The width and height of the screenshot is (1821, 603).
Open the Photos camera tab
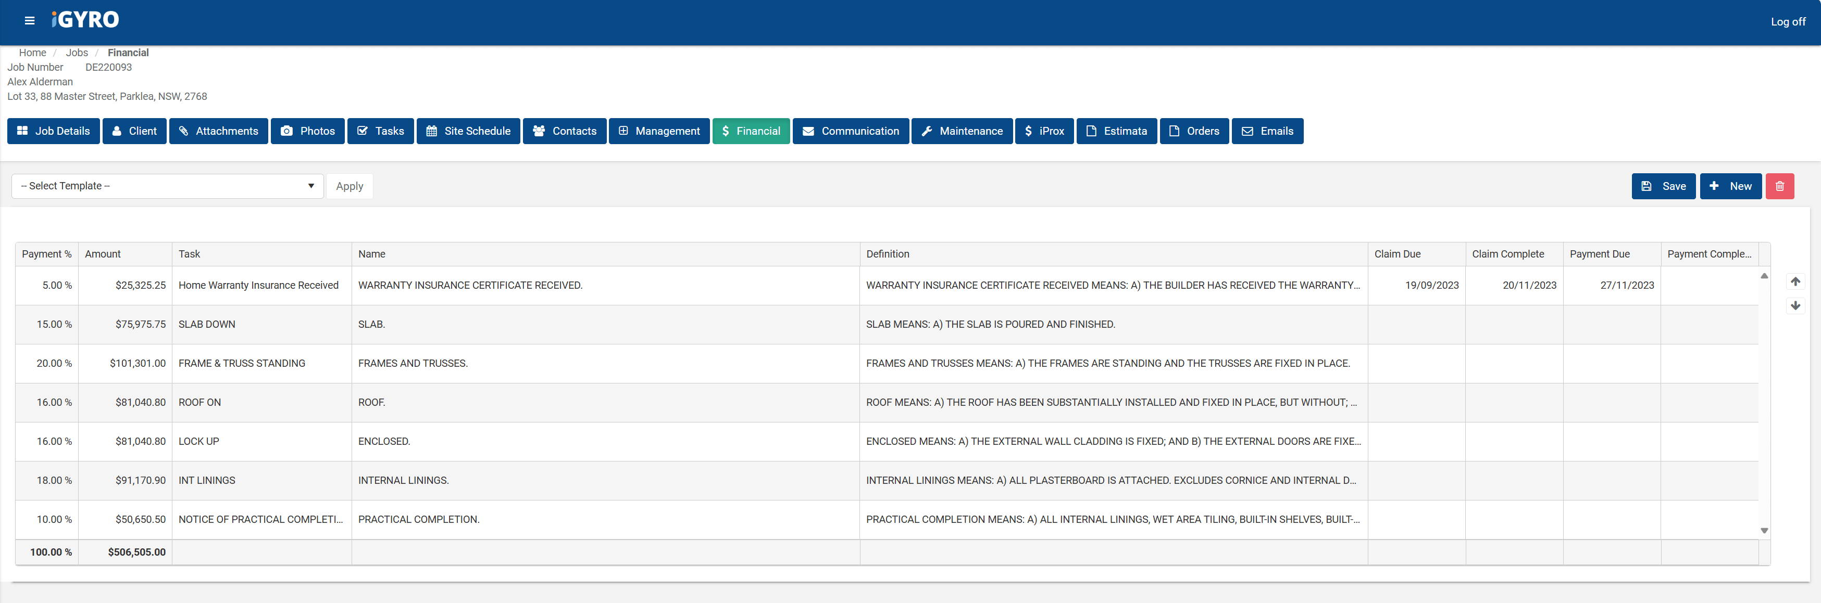click(x=307, y=131)
